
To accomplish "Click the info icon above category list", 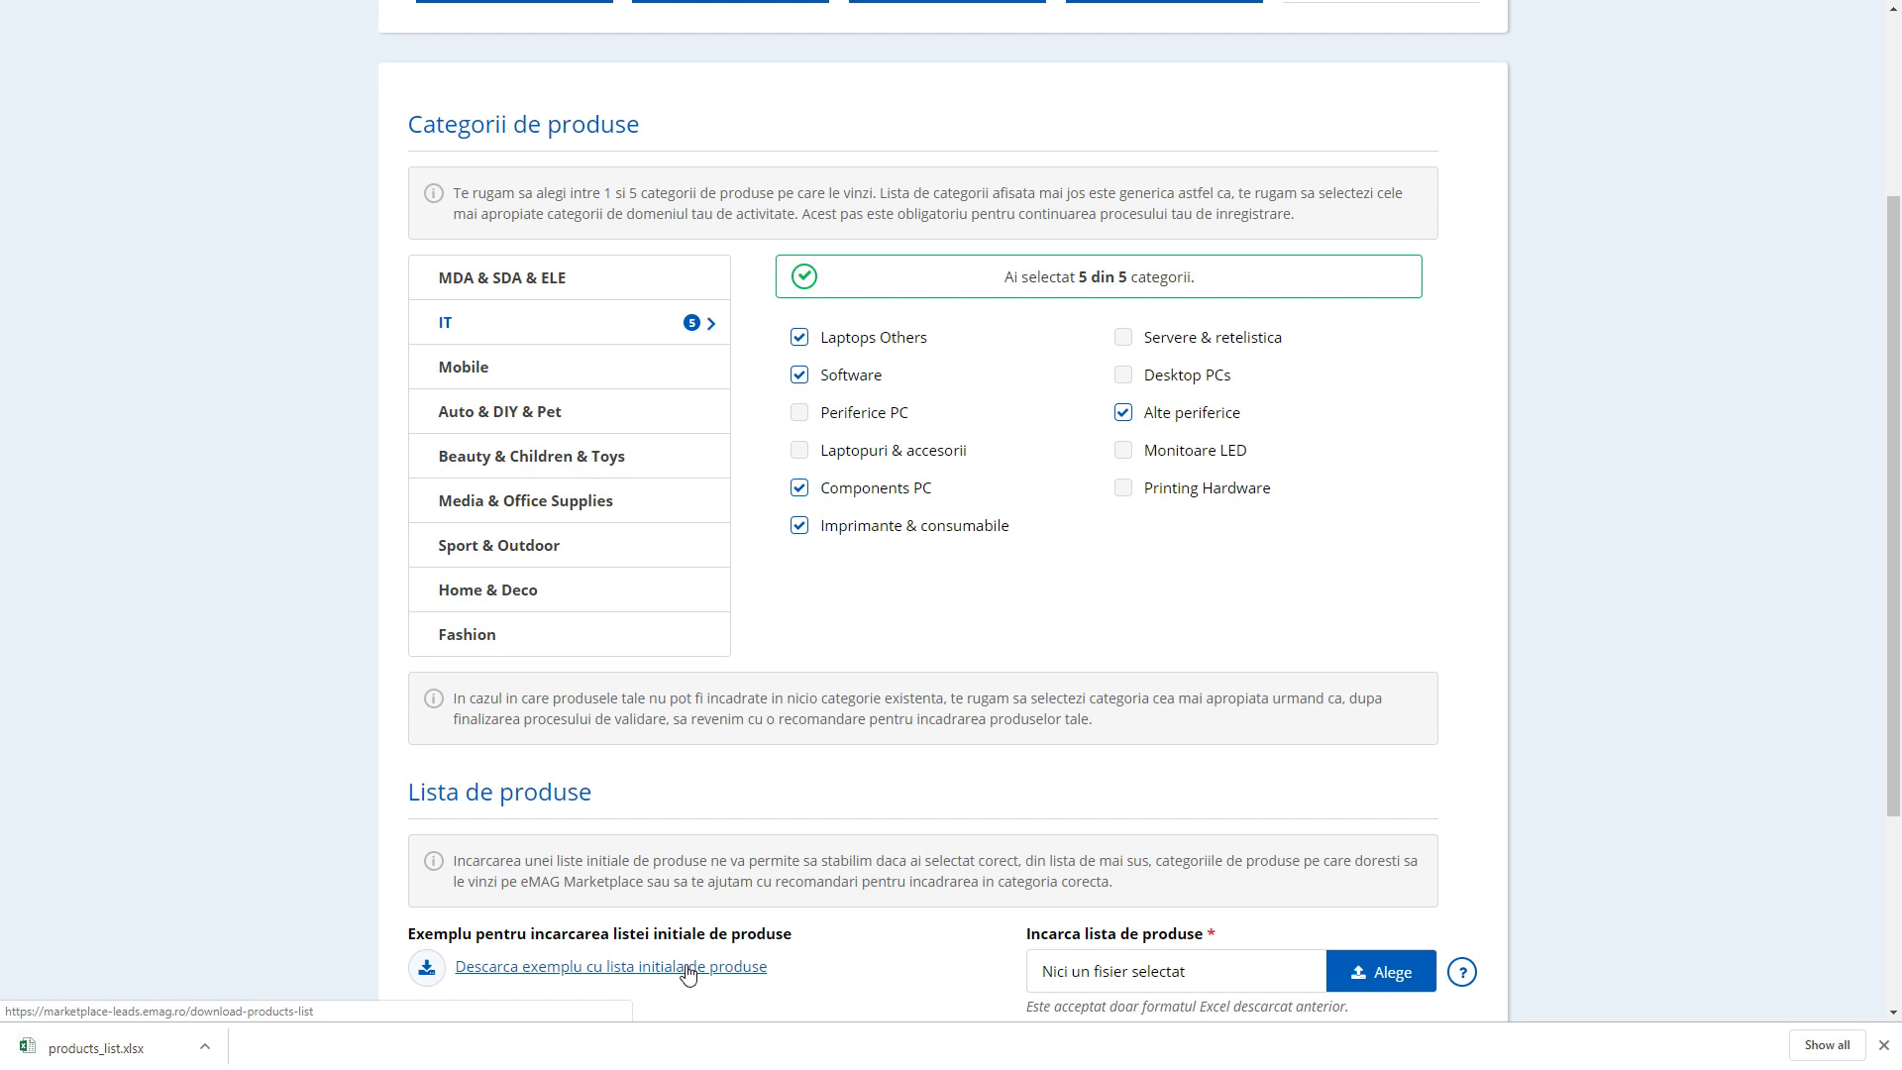I will [433, 193].
